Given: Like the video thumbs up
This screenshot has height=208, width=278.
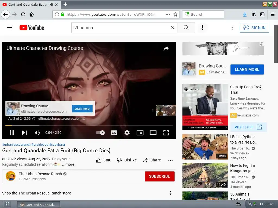Looking at the screenshot, I should tap(103, 160).
